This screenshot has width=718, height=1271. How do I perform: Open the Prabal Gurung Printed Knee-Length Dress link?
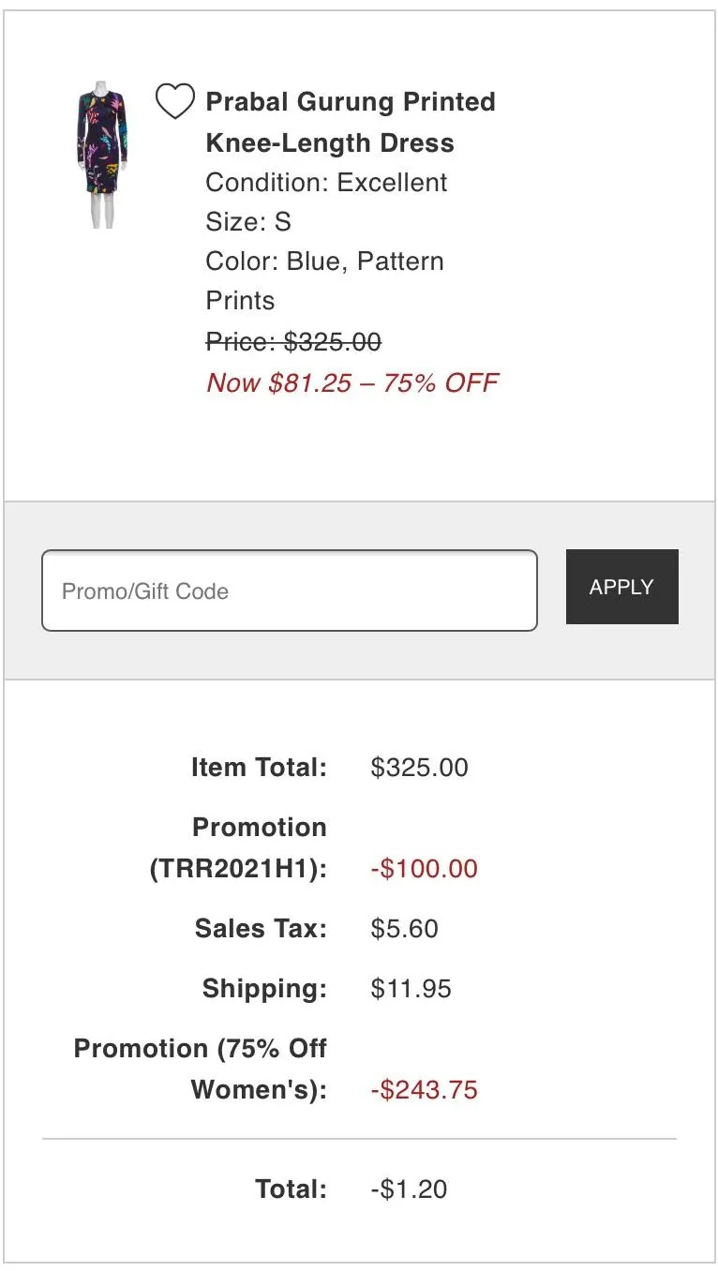350,122
